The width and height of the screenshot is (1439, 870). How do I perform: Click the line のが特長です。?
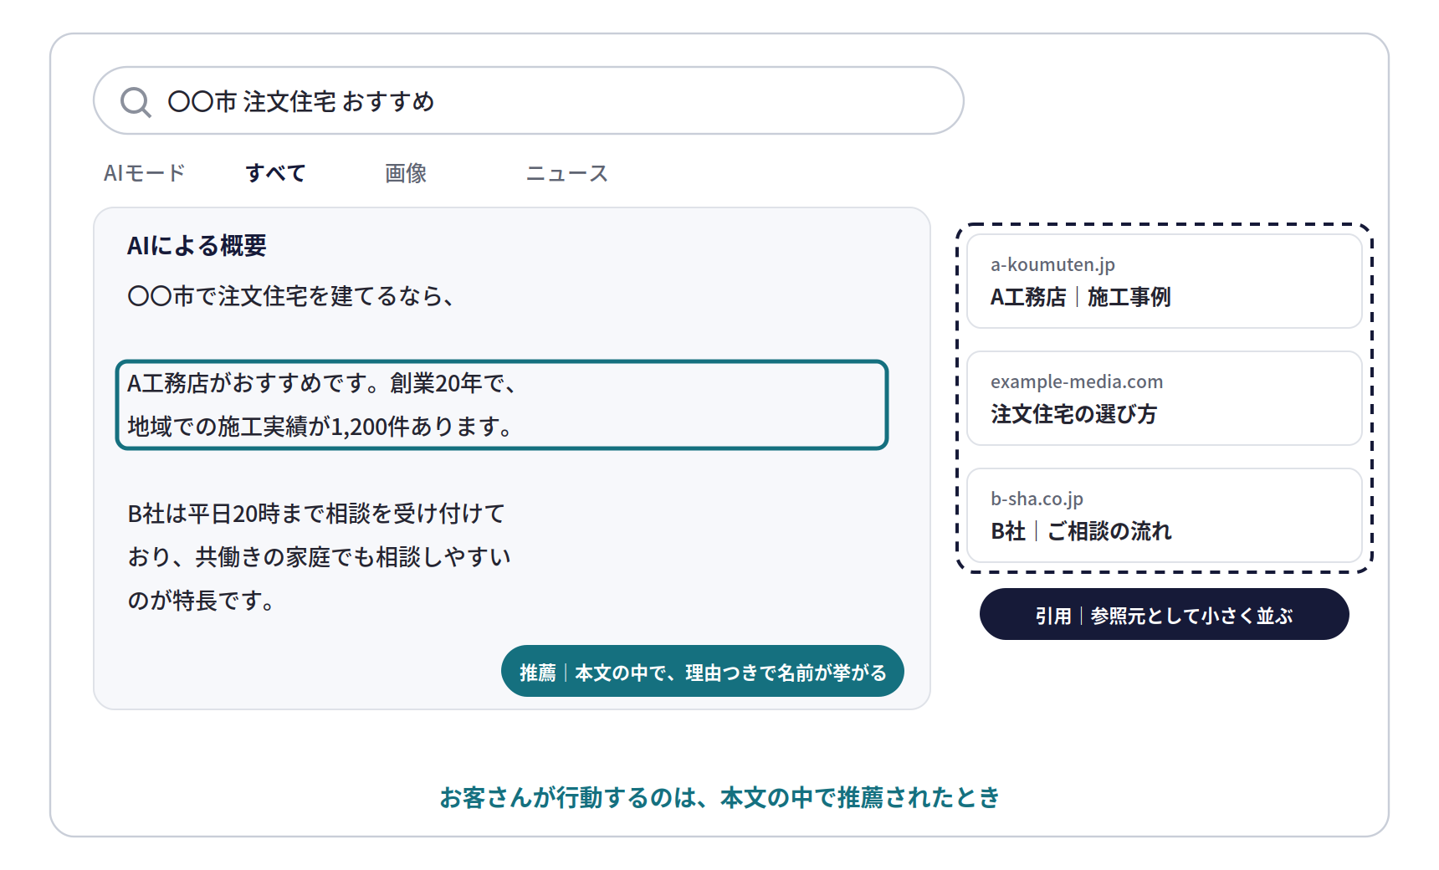coord(201,601)
